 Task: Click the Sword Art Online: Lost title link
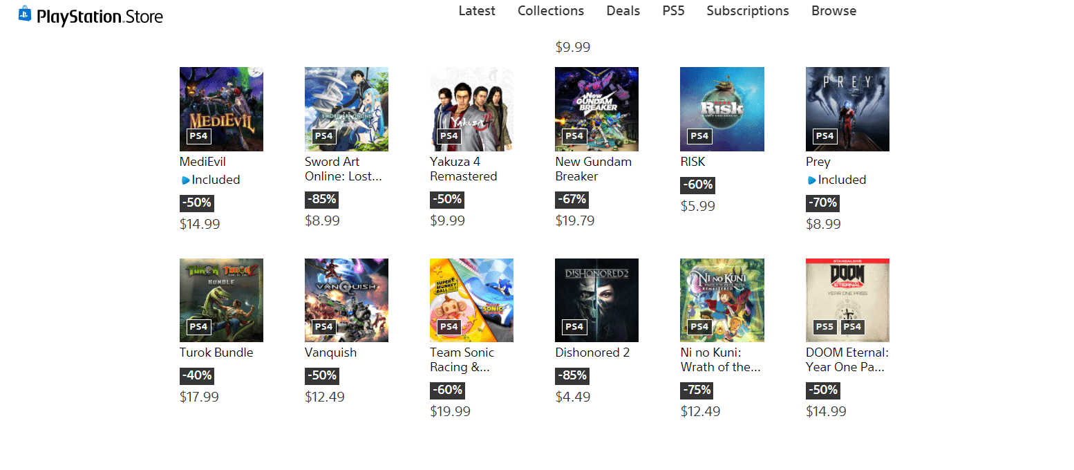click(343, 169)
